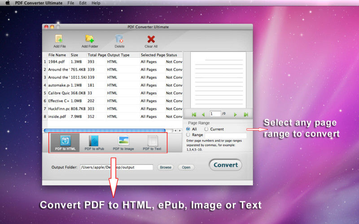Open the File menu
The image size is (359, 224).
point(71,3)
